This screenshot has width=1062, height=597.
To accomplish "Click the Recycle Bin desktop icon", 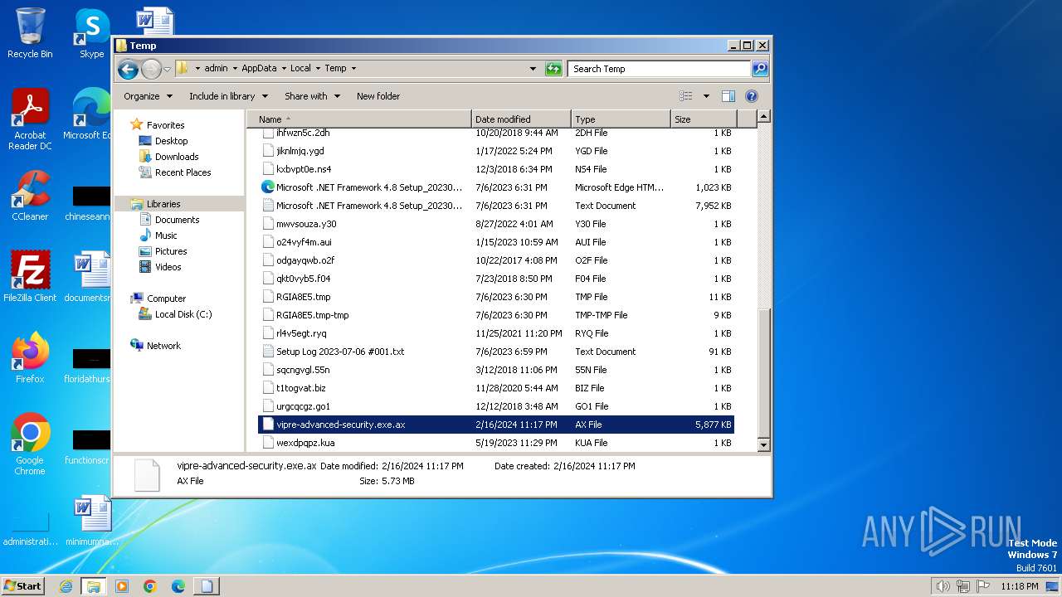I will [30, 33].
